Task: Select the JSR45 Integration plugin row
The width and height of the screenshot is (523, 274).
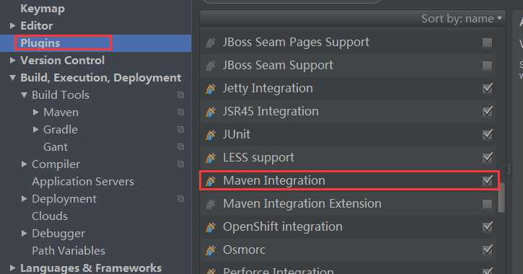Action: tap(348, 111)
